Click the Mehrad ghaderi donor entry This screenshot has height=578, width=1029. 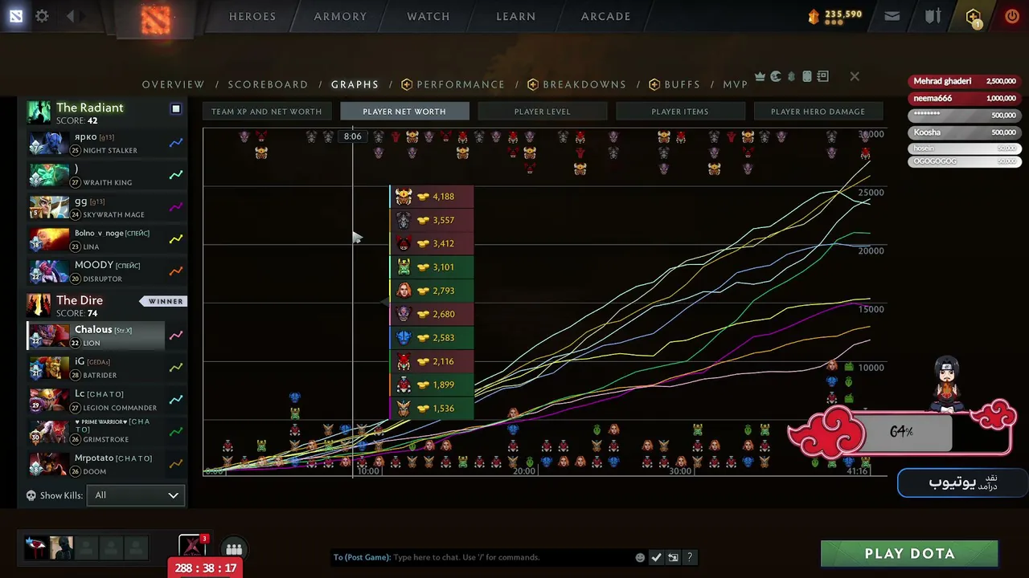tap(963, 81)
